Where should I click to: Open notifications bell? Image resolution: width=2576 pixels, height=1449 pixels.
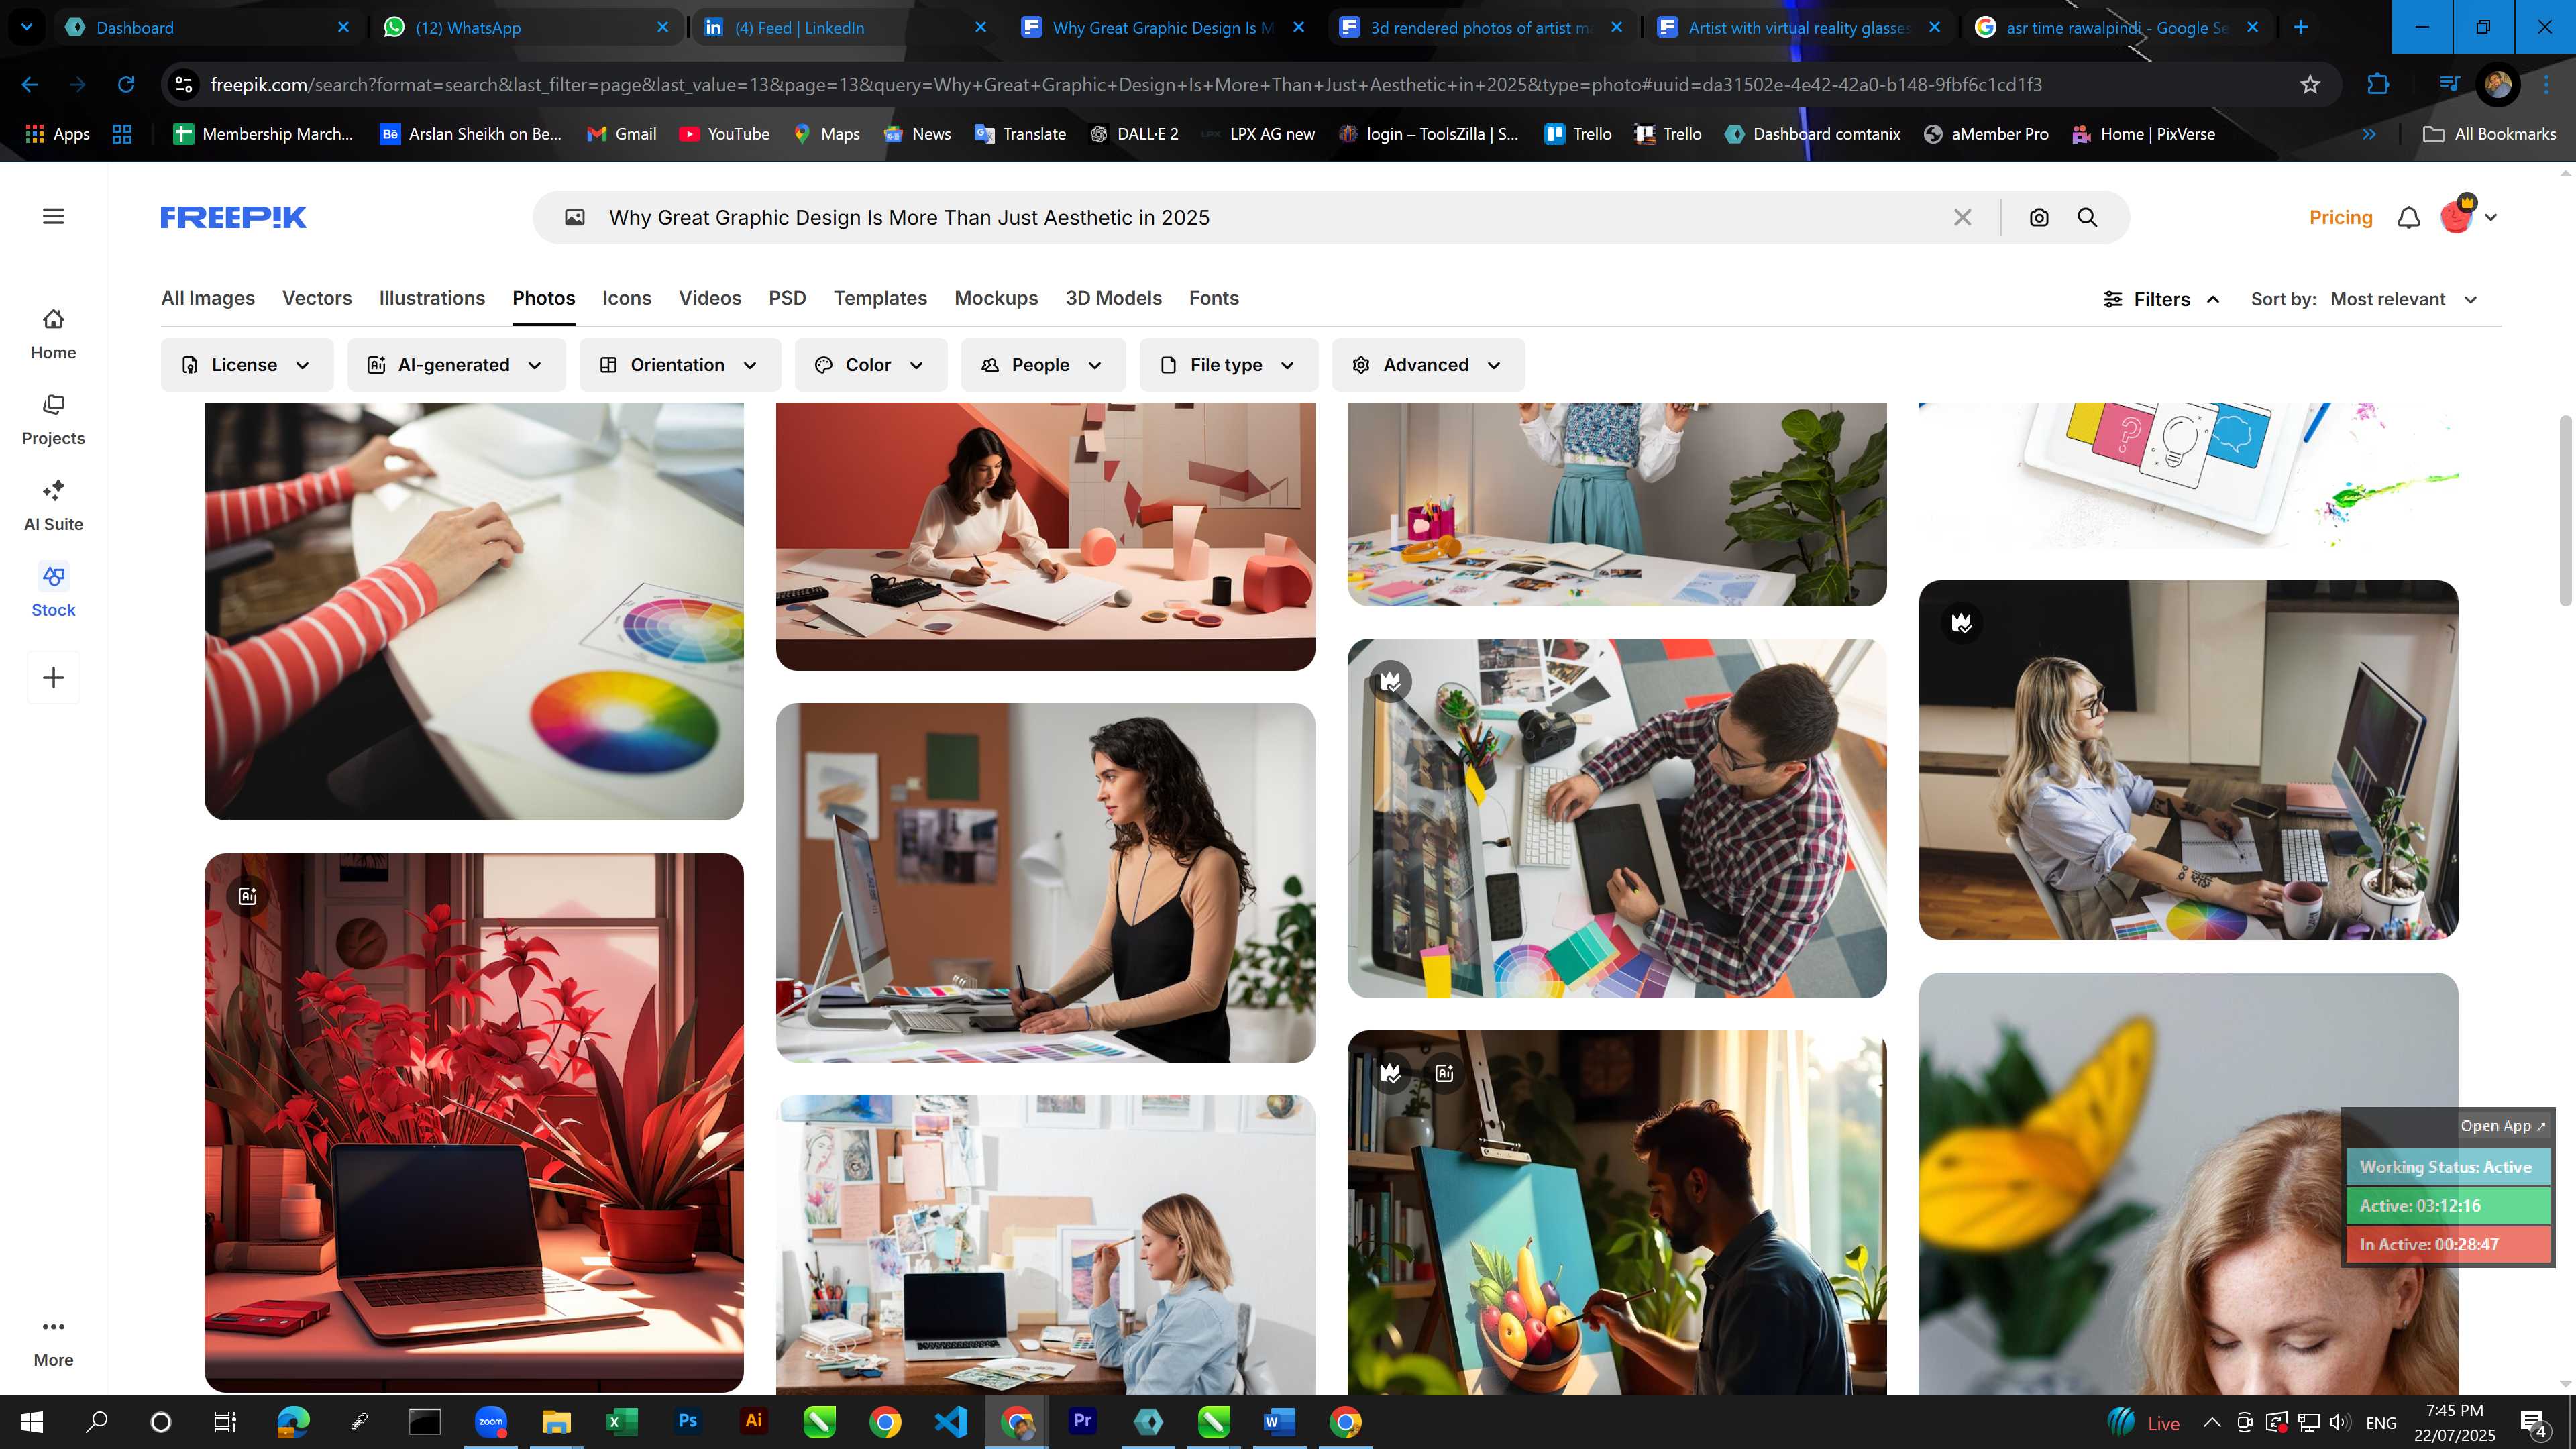[2409, 217]
